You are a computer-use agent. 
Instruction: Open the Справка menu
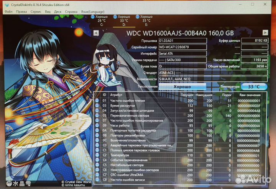[x=71, y=11]
